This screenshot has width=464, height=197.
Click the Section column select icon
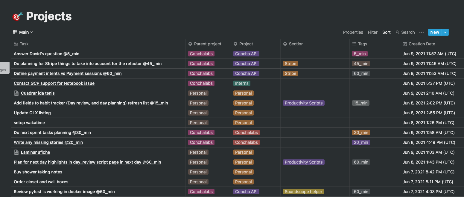pyautogui.click(x=285, y=44)
